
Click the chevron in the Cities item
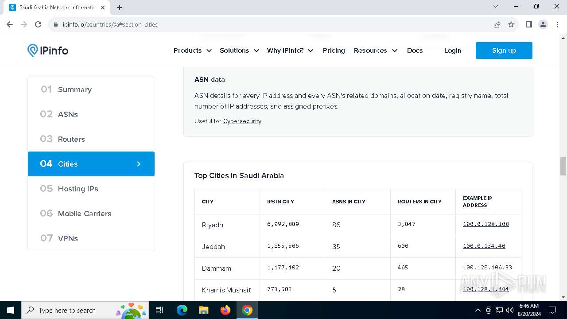tap(139, 164)
